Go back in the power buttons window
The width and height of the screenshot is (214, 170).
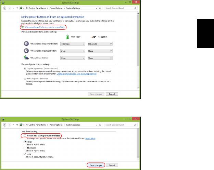click(x=5, y=7)
